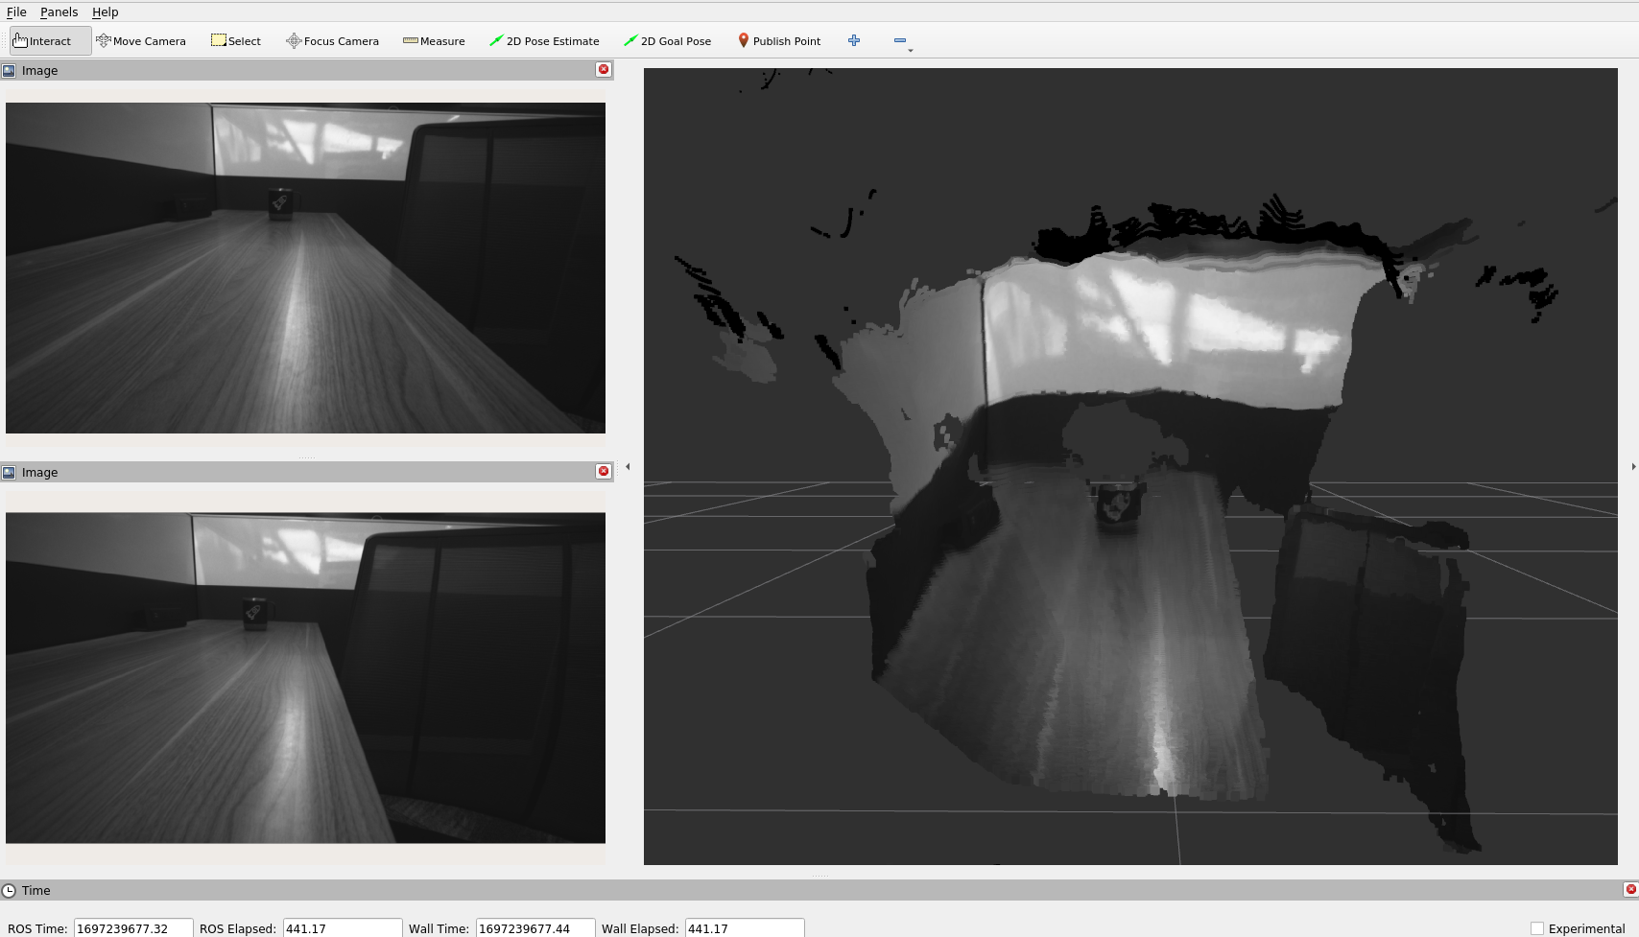Collapse left dock with arrow handle

628,467
